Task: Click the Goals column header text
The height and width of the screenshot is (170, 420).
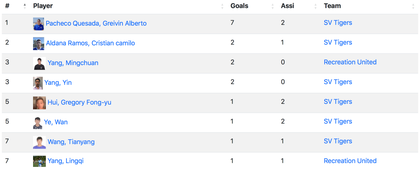Action: coord(239,6)
